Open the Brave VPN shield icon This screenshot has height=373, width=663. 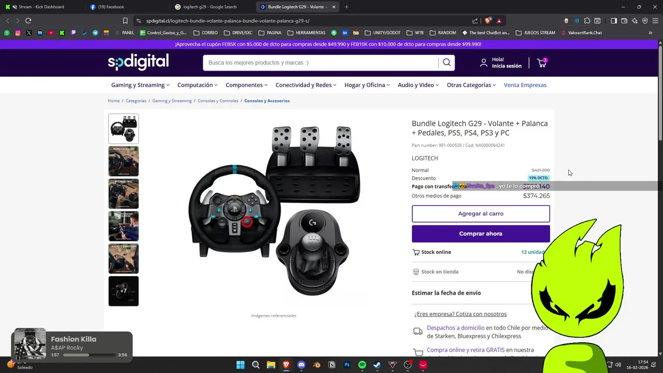click(x=645, y=21)
